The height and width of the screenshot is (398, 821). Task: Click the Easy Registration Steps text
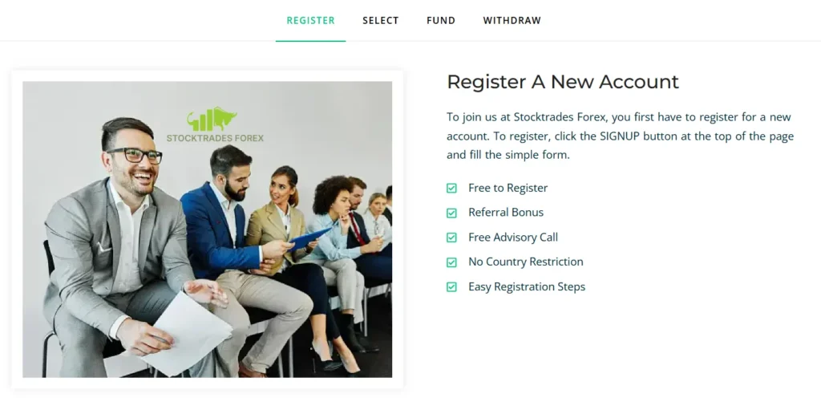[527, 287]
